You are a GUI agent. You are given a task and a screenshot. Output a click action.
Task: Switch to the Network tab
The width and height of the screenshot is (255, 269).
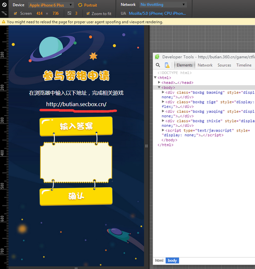[x=205, y=65]
